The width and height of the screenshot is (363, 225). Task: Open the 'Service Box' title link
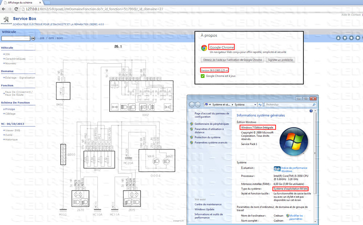25,19
